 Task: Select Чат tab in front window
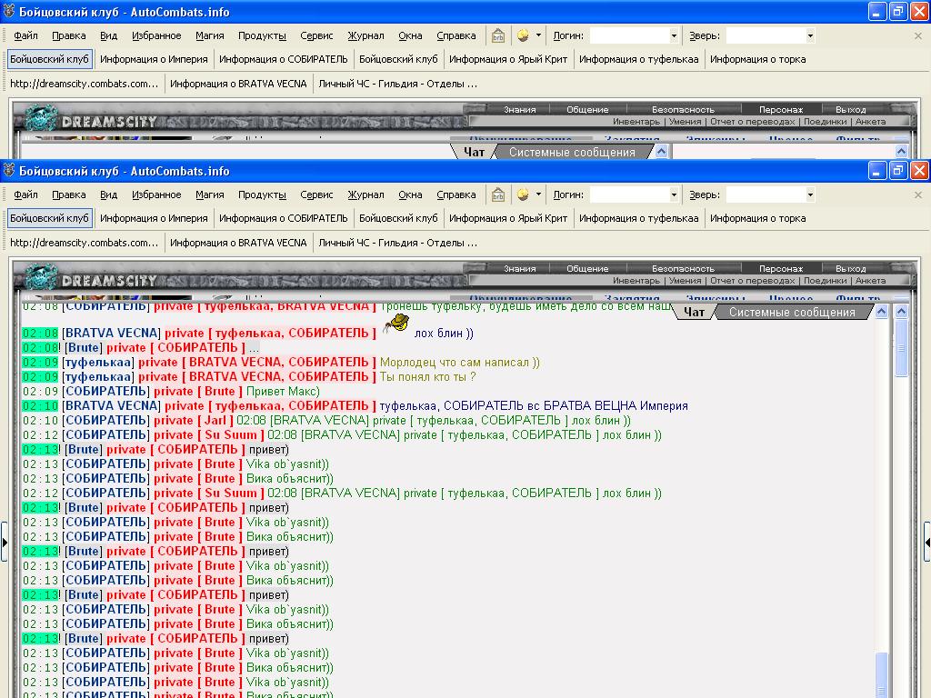click(694, 313)
